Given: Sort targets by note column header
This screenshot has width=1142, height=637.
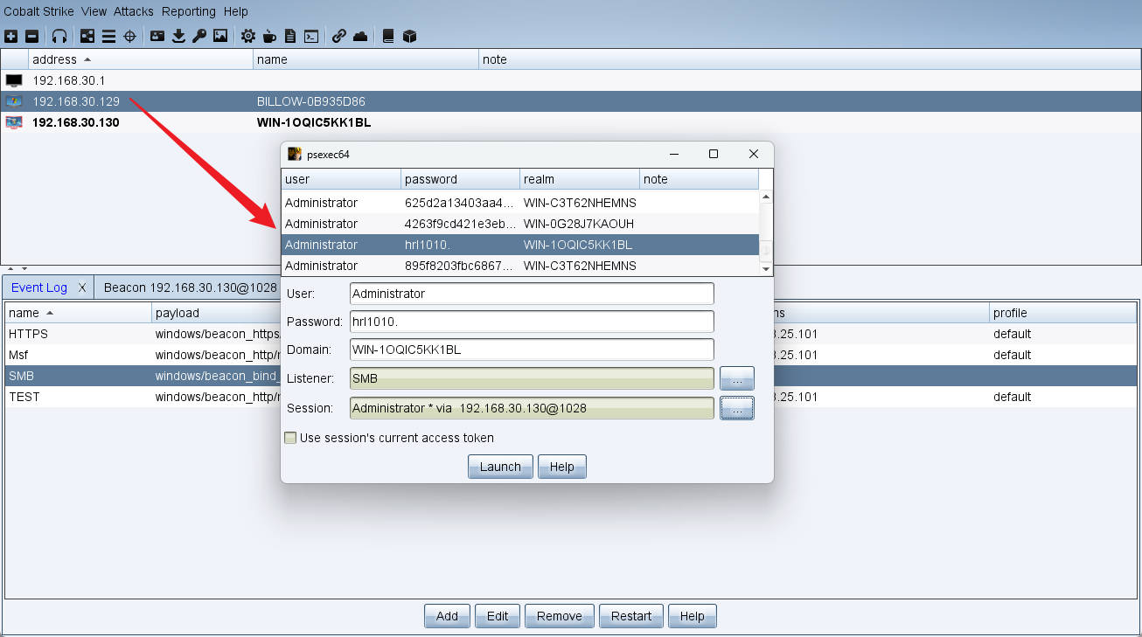Looking at the screenshot, I should [x=810, y=59].
